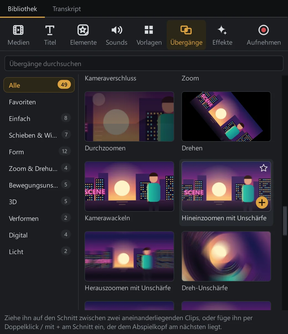Switch to the Transkript tab
This screenshot has width=288, height=334.
pos(67,9)
